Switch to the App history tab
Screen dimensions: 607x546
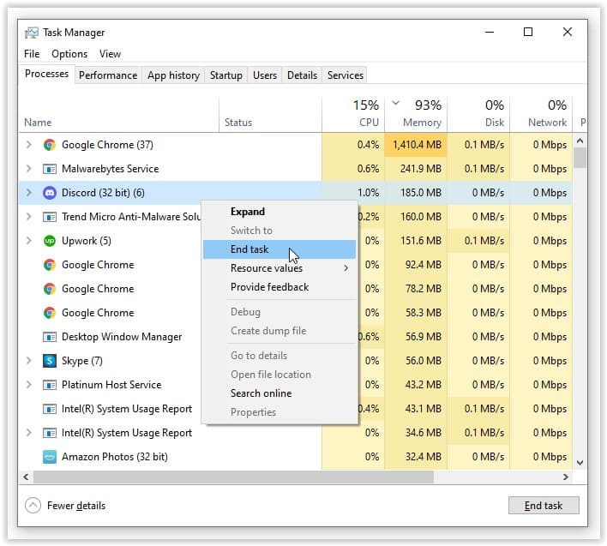[x=173, y=75]
